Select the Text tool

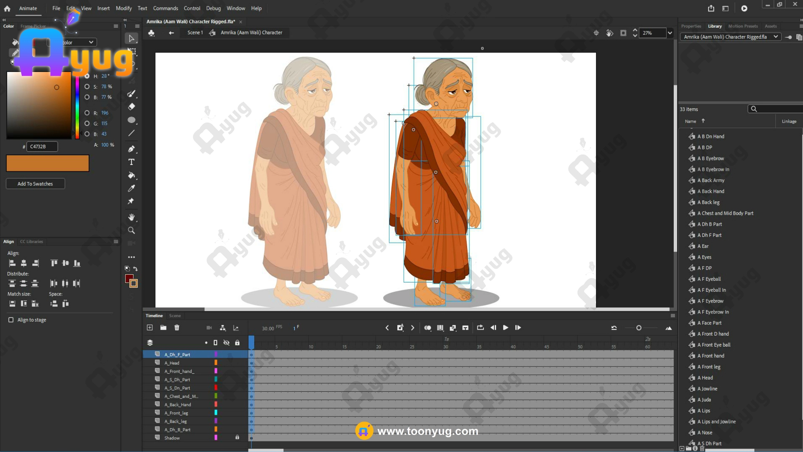coord(131,162)
